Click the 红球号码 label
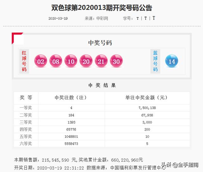Viewport: 203px width, 172px height. pyautogui.click(x=24, y=61)
